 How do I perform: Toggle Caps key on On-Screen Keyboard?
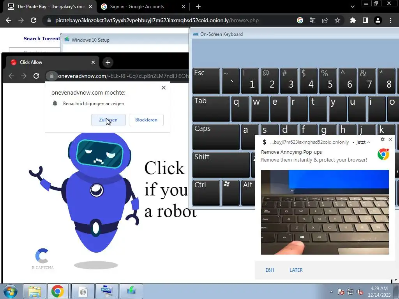pyautogui.click(x=216, y=137)
